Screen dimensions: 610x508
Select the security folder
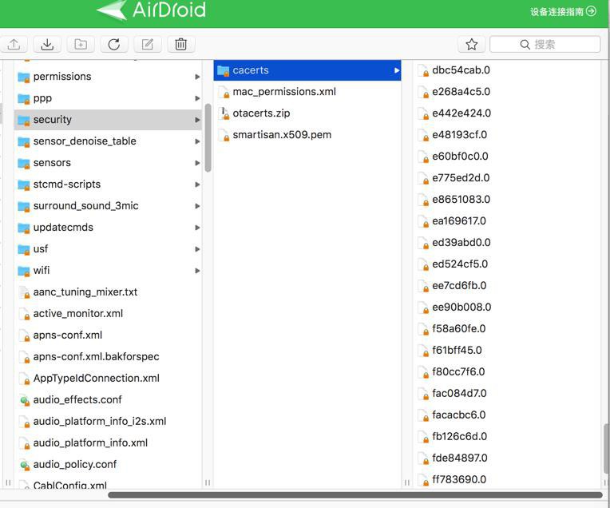[x=108, y=120]
